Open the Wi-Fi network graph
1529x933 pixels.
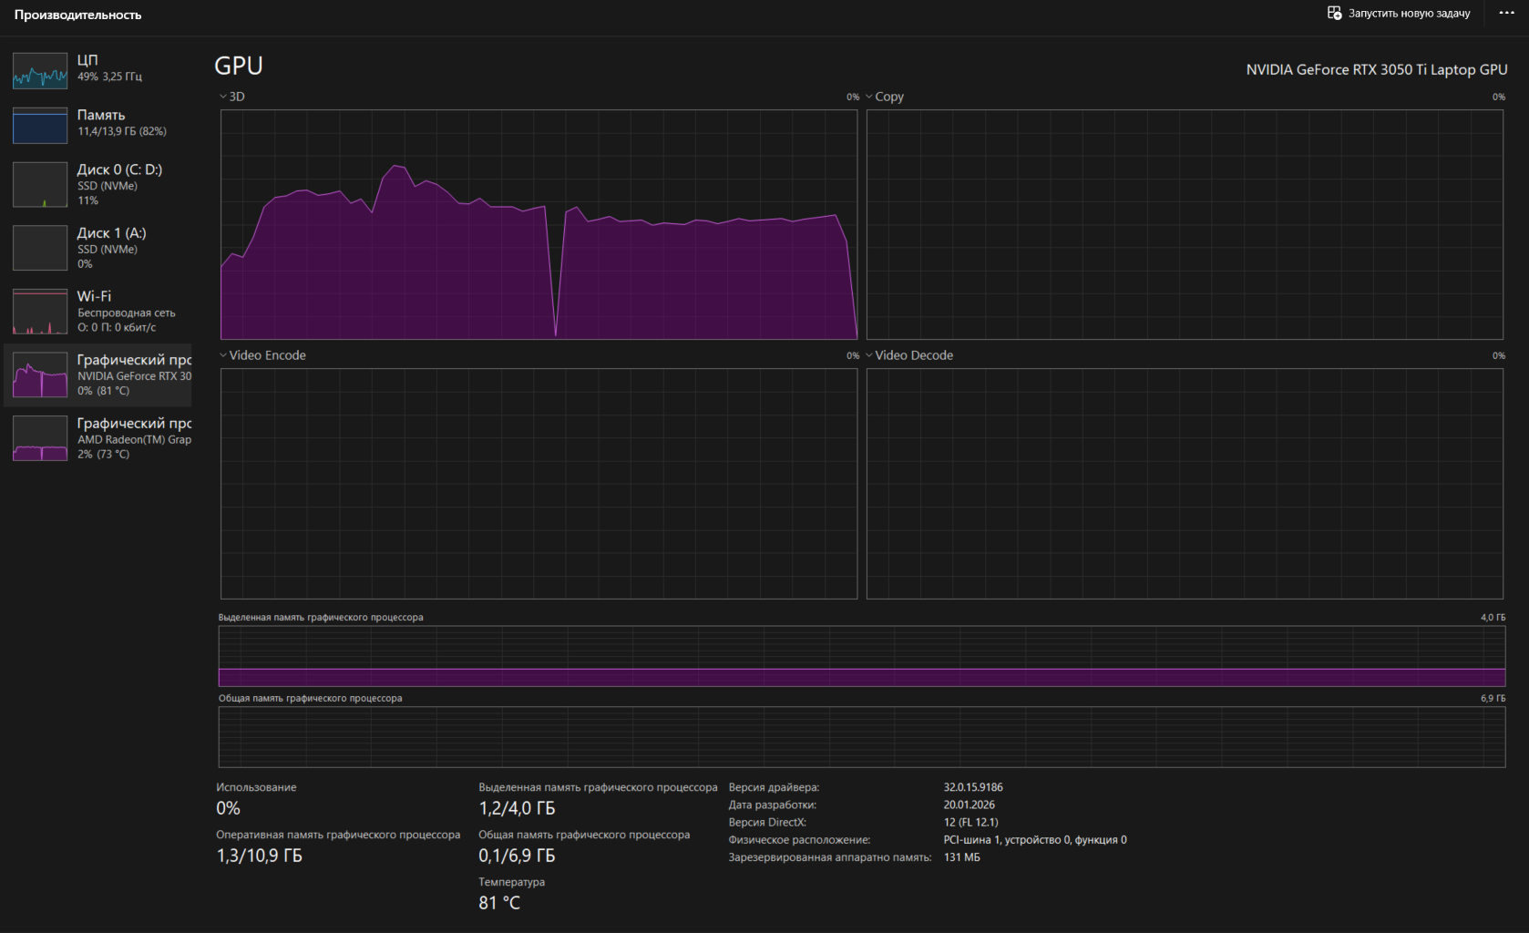(x=98, y=311)
